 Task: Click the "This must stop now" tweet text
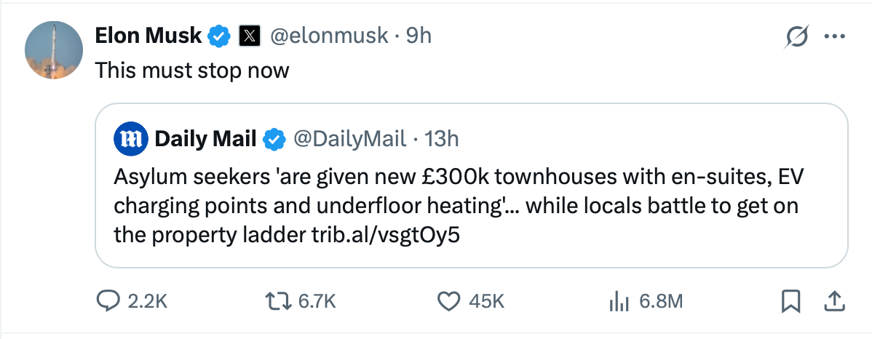point(192,71)
